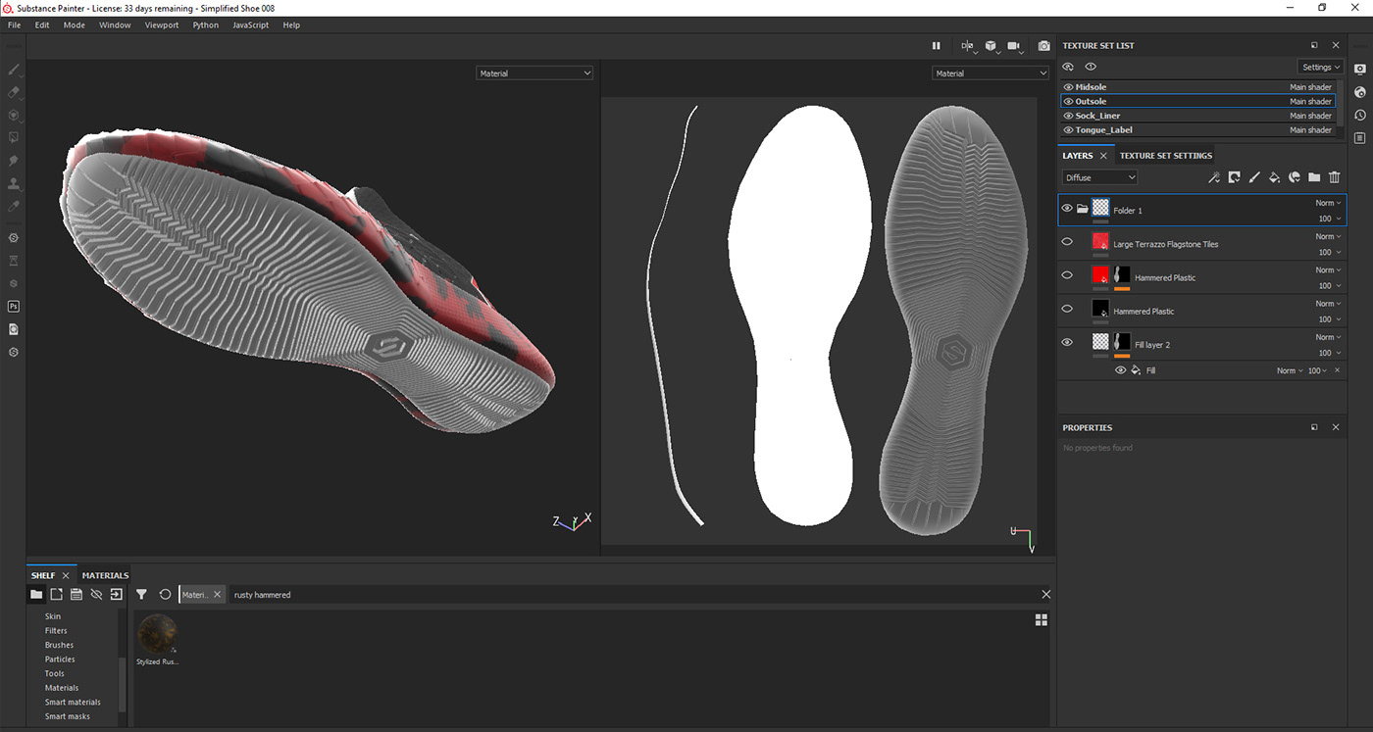Image resolution: width=1373 pixels, height=732 pixels.
Task: Open the Diffuse channel dropdown
Action: [1098, 176]
